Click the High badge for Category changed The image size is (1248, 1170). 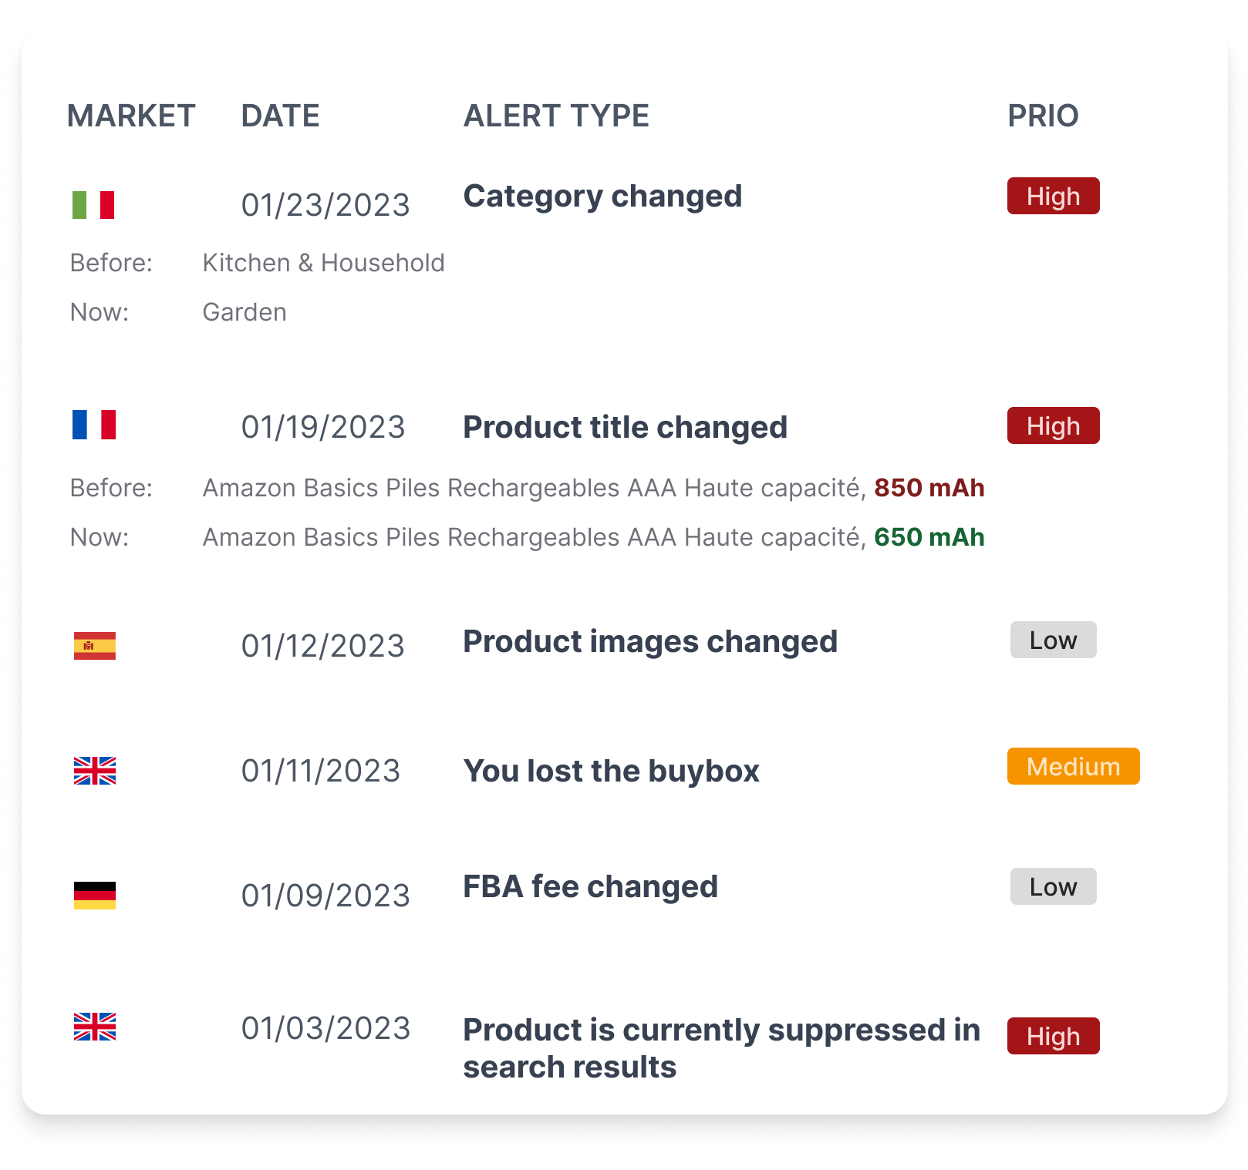coord(1053,197)
